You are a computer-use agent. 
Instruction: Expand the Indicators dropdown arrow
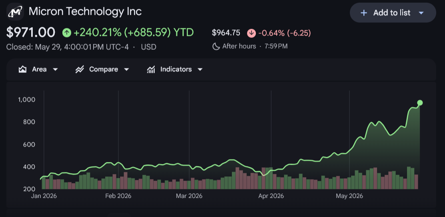coord(200,70)
